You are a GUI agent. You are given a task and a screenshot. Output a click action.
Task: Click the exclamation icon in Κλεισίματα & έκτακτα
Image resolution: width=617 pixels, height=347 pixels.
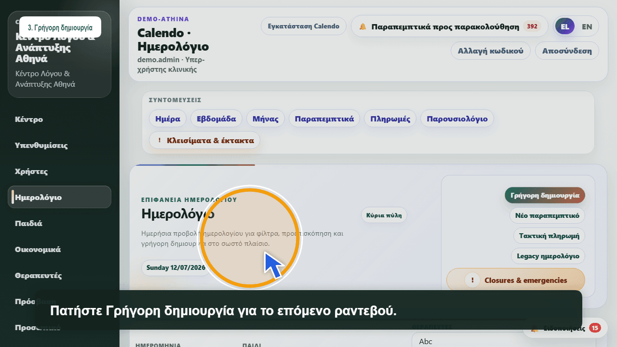159,141
